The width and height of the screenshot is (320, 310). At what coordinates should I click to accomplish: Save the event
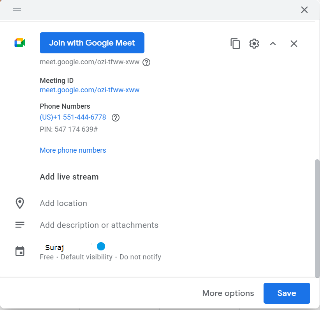287,293
